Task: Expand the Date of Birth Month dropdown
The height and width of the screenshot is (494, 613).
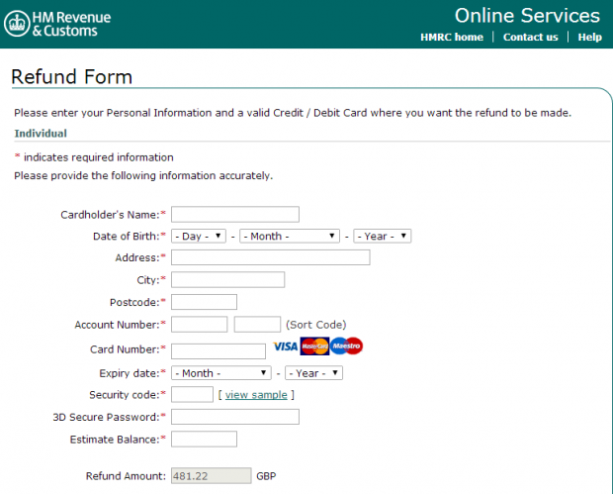Action: coord(290,236)
